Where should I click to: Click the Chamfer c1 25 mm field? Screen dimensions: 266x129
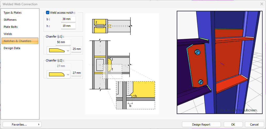click(x=76, y=49)
